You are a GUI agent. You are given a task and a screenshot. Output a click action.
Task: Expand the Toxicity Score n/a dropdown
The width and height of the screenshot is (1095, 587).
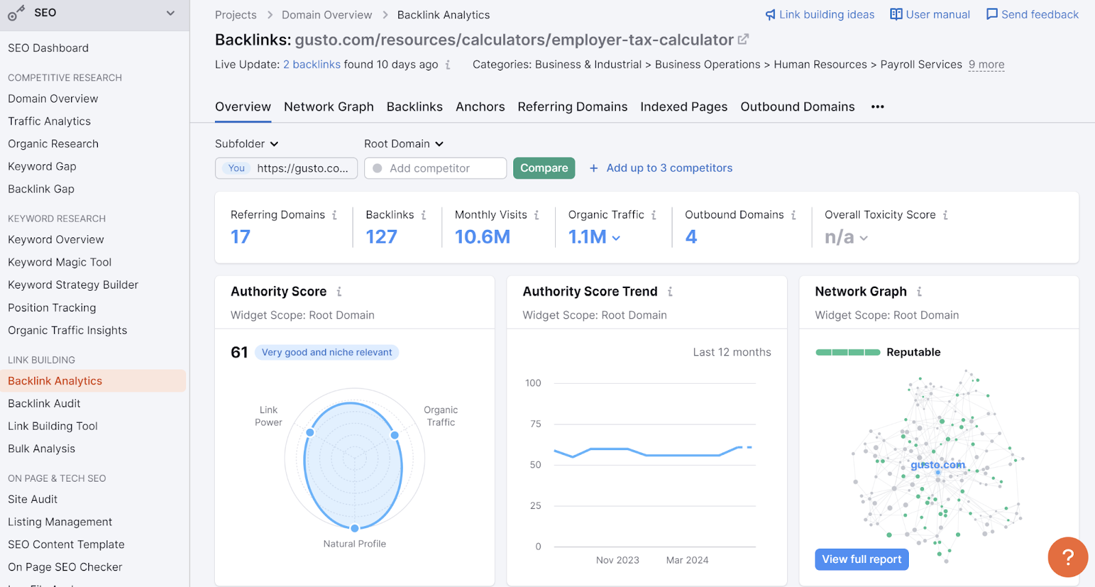pos(864,237)
